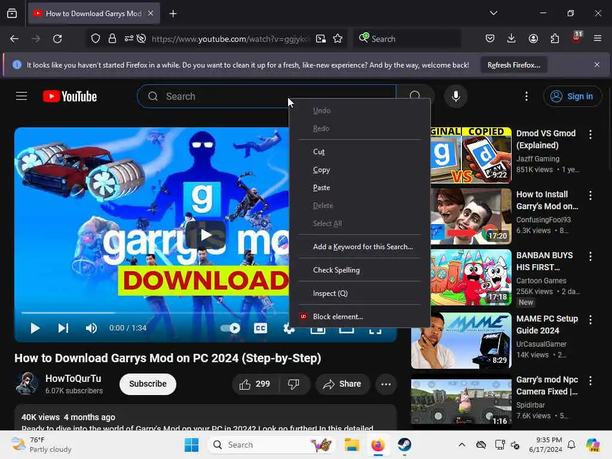The height and width of the screenshot is (459, 612).
Task: Mute the video volume
Action: [x=91, y=328]
